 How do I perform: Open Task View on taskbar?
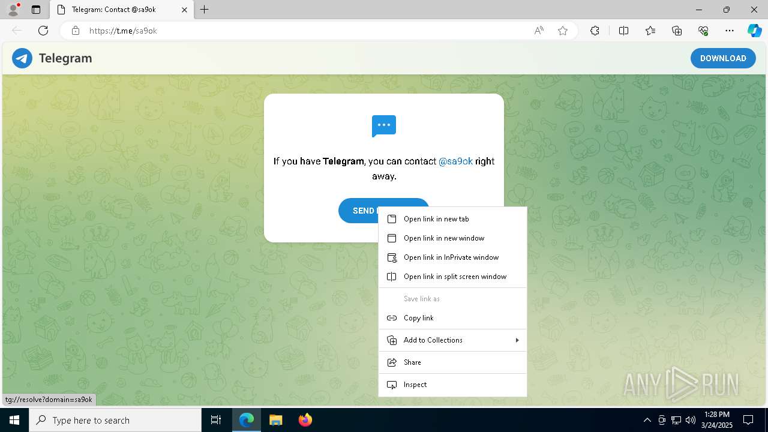(216, 420)
